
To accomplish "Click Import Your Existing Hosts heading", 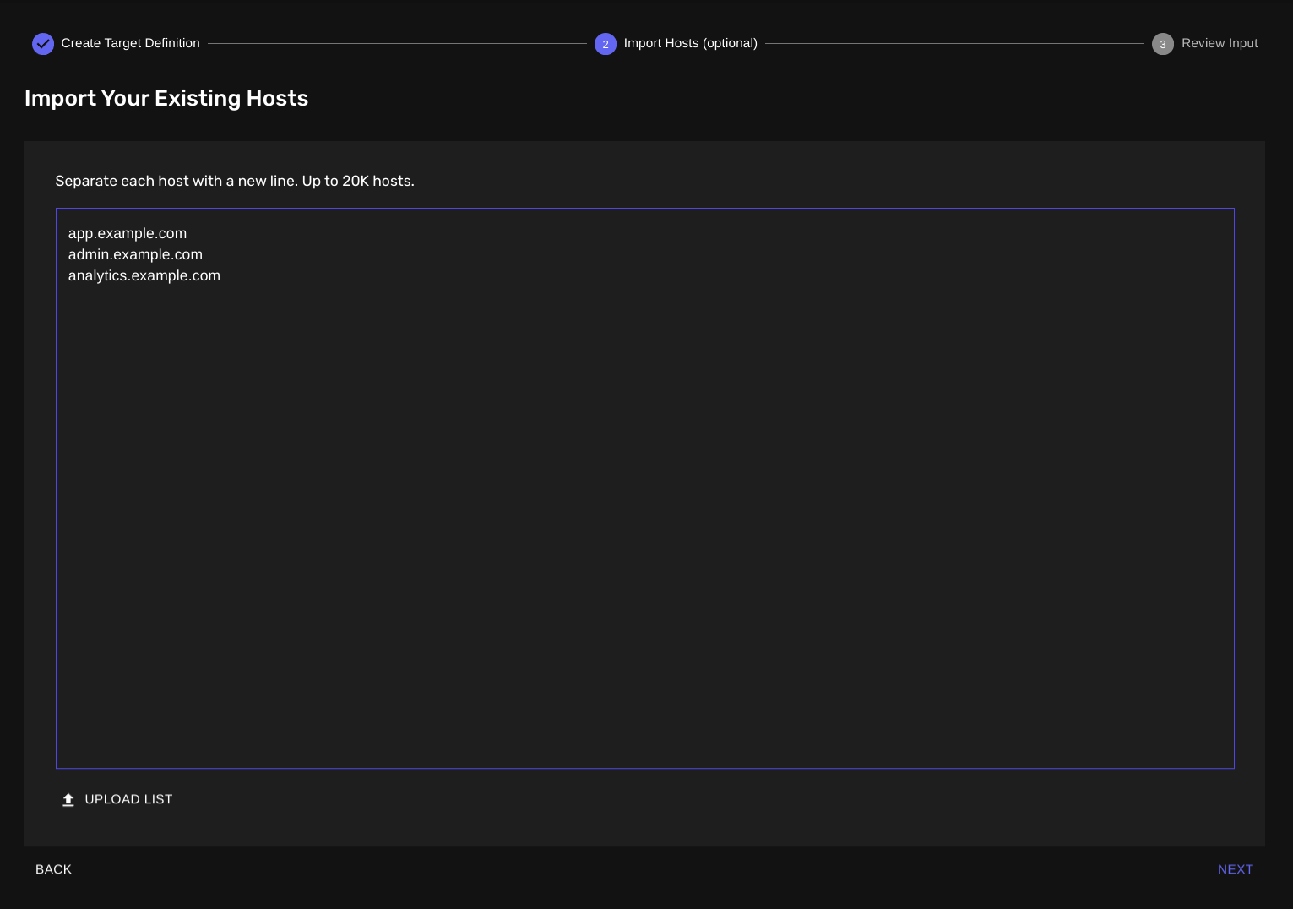I will click(166, 98).
